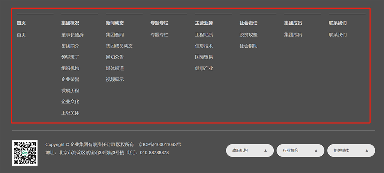
Task: Open the 社会捐助 link
Action: [x=249, y=46]
